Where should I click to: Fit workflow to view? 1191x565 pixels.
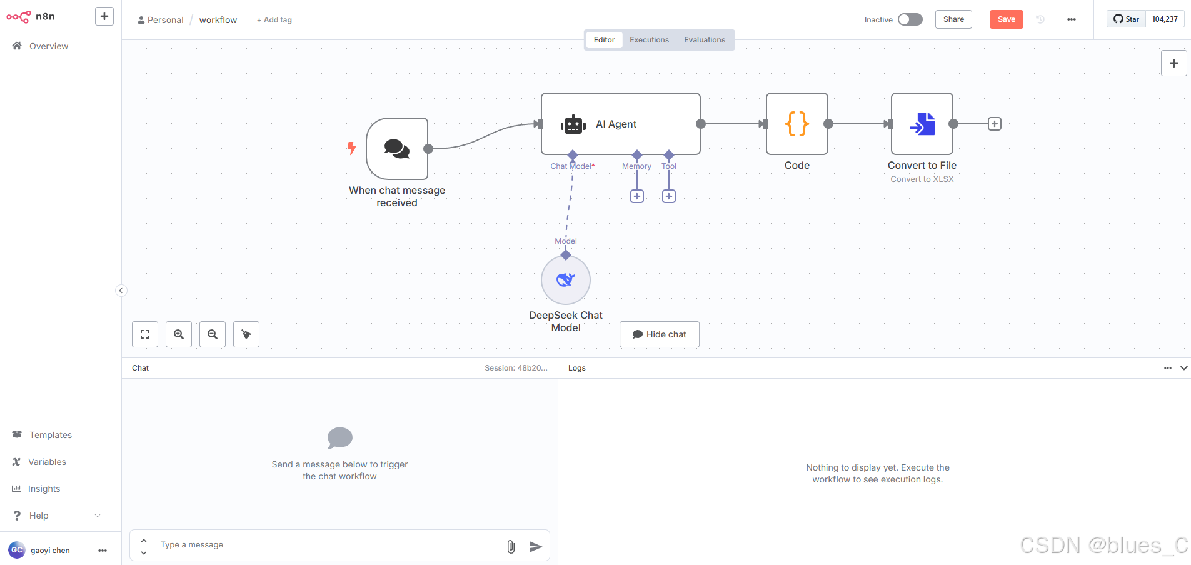coord(145,334)
